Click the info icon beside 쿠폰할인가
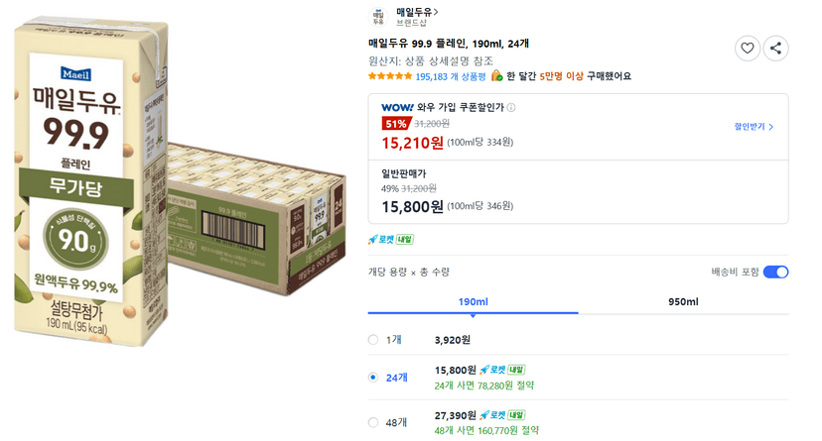The image size is (822, 441). [510, 107]
